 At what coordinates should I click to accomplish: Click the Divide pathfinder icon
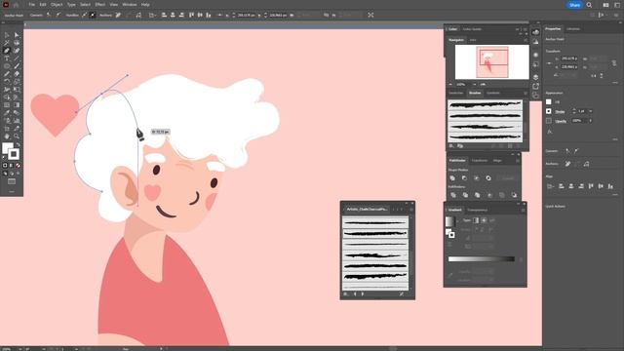452,195
